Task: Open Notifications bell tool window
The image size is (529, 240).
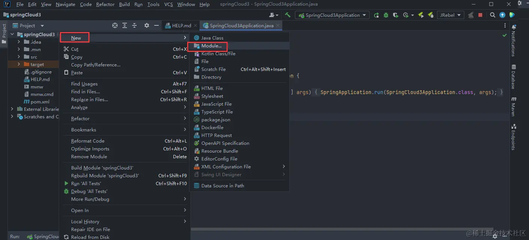Action: point(514,41)
